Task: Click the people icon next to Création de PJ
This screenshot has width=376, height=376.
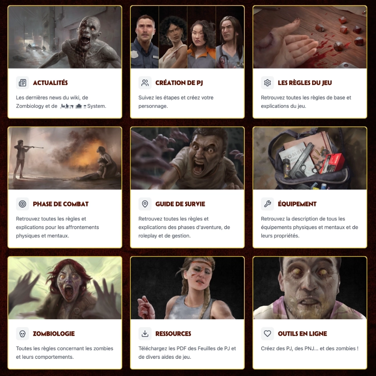Action: (x=145, y=83)
